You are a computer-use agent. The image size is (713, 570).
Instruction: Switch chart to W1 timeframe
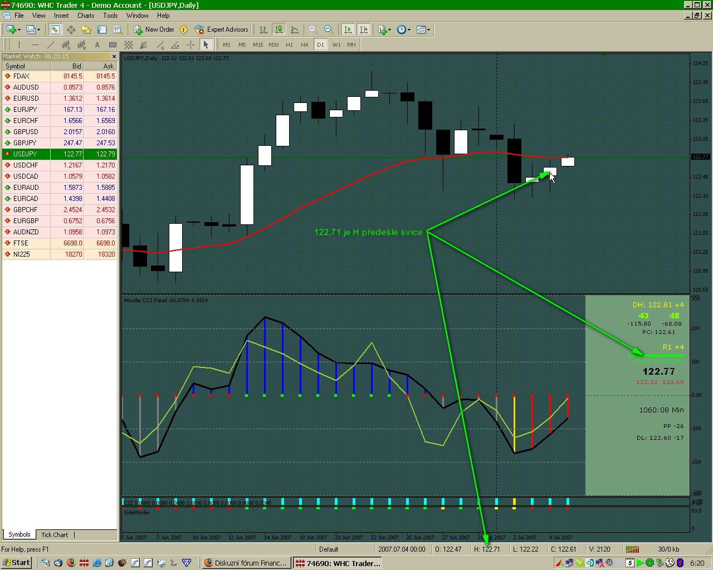(336, 45)
